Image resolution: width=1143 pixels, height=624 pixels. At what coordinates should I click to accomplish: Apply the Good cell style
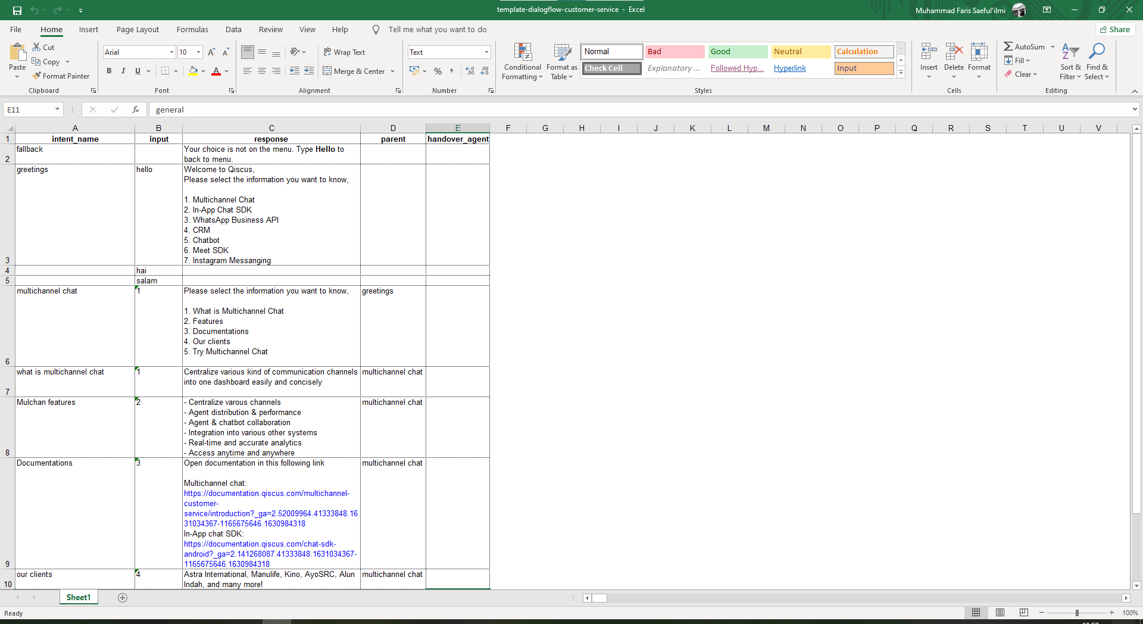point(738,52)
